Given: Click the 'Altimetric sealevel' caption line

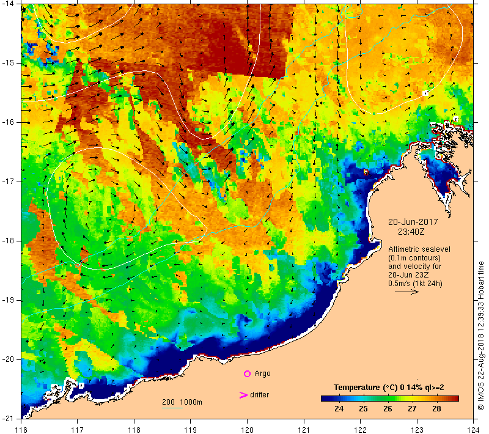Looking at the screenshot, I should [419, 249].
